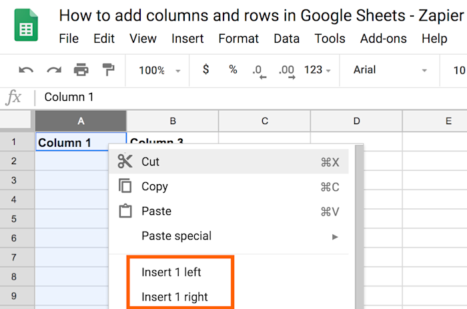Expand the Paste special submenu arrow
Image resolution: width=467 pixels, height=309 pixels.
pos(335,237)
